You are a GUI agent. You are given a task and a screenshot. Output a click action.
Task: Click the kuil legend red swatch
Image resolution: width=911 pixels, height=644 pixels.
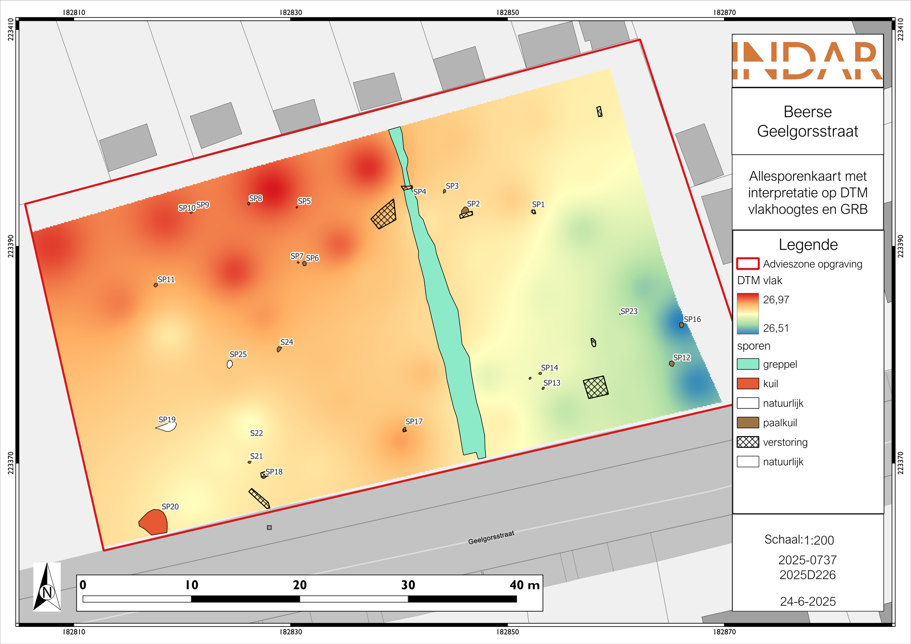click(x=747, y=384)
